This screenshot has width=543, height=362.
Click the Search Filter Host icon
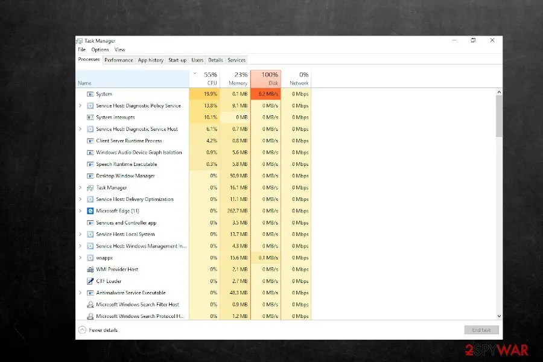[90, 305]
